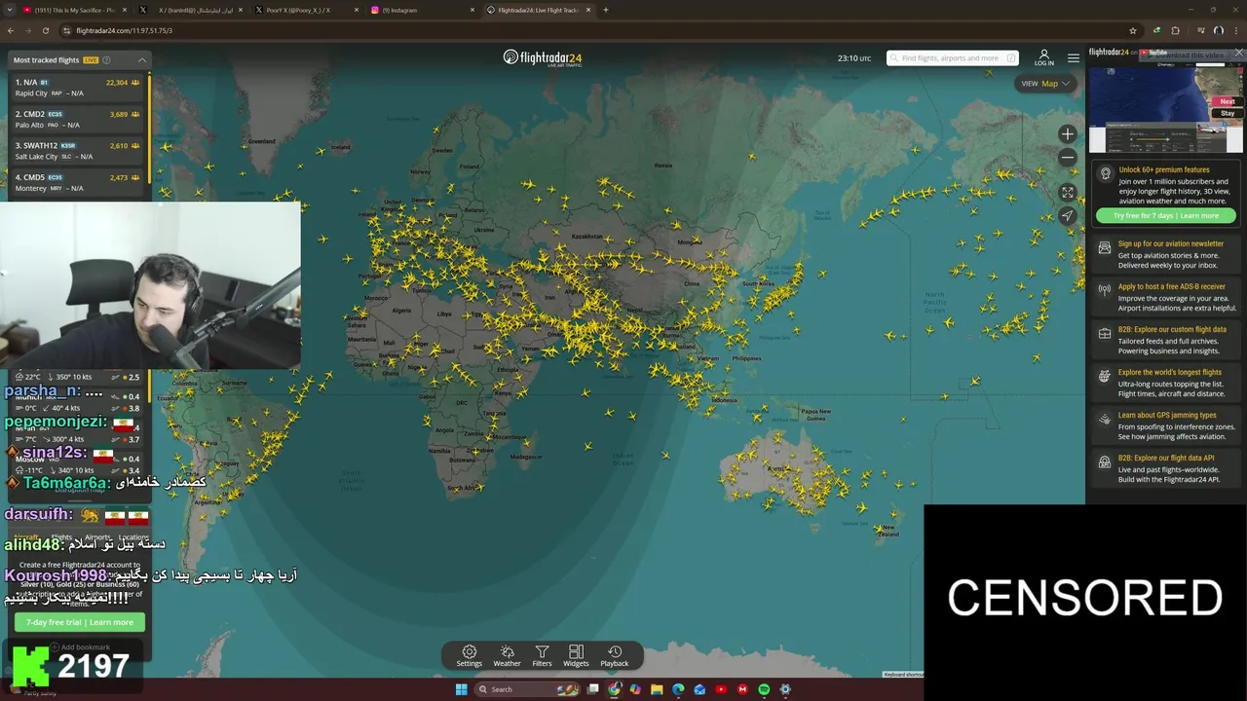Center map on my location arrow

pos(1068,215)
